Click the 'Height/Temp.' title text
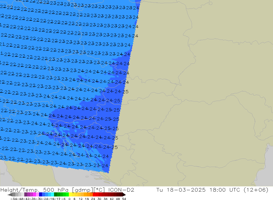 [x=20, y=190]
